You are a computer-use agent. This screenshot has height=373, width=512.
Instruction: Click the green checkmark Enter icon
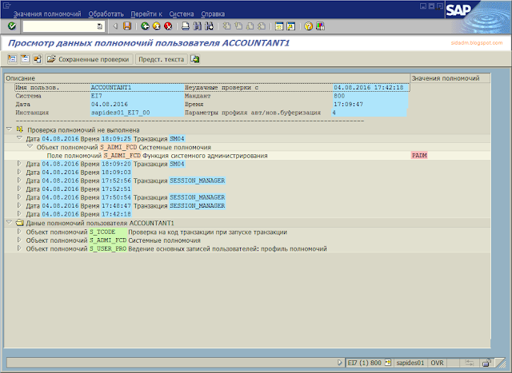point(12,26)
